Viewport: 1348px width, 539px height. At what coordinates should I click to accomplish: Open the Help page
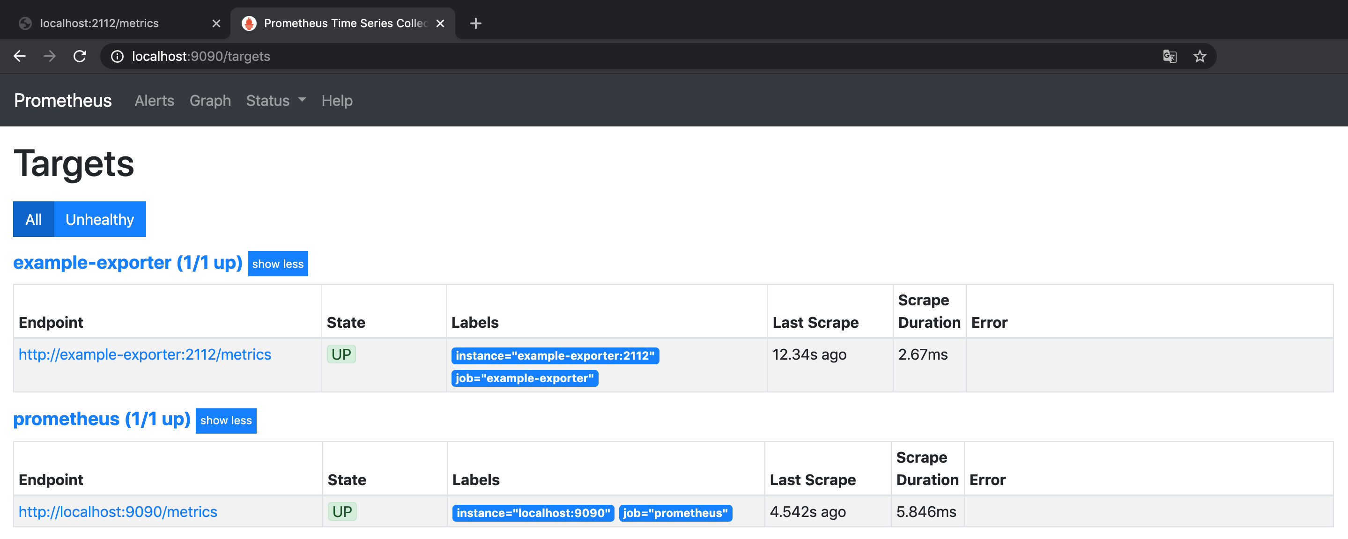click(x=337, y=101)
